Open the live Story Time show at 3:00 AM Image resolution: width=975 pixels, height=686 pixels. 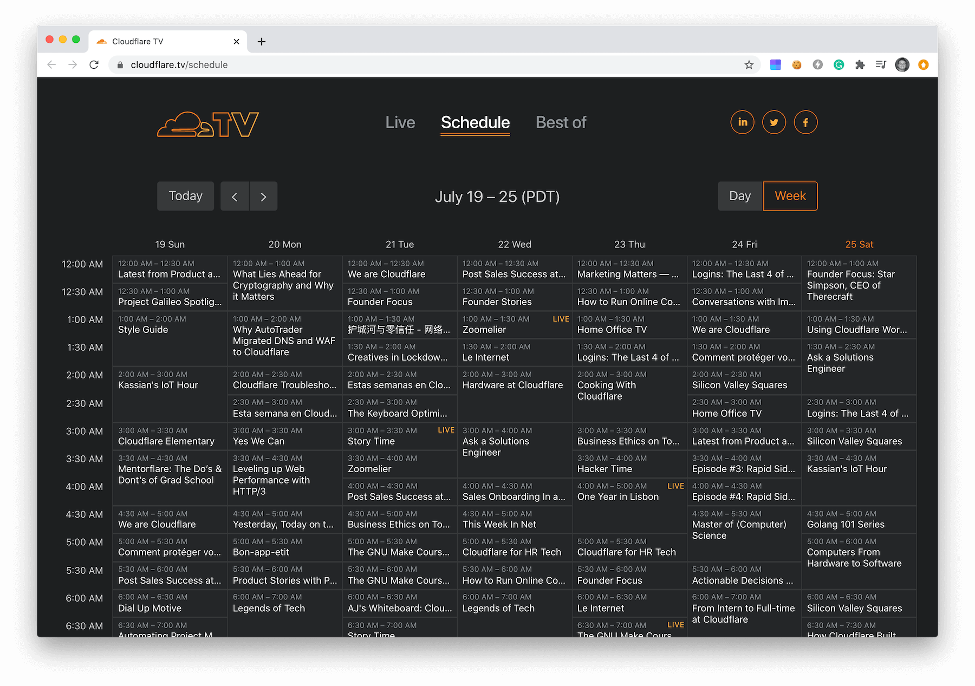(x=400, y=436)
